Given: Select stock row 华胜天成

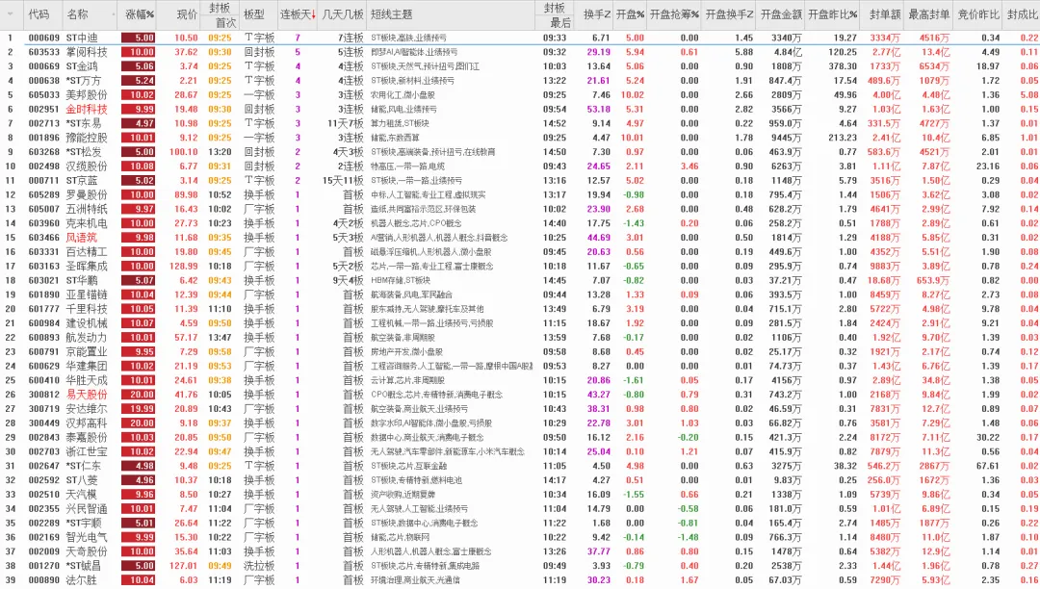Looking at the screenshot, I should coord(520,380).
